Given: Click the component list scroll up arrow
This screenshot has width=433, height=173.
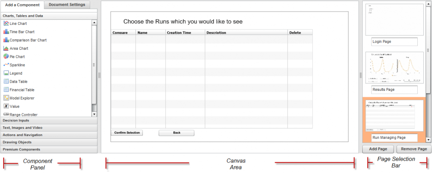Looking at the screenshot, I should [x=94, y=23].
